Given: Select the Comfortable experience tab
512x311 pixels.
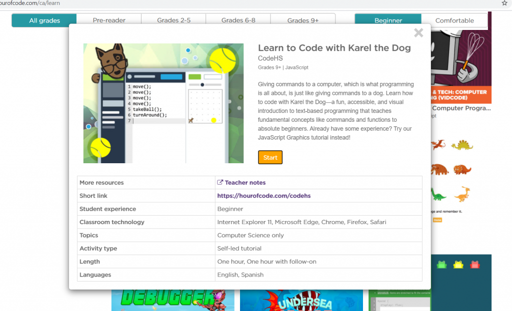Looking at the screenshot, I should (454, 20).
